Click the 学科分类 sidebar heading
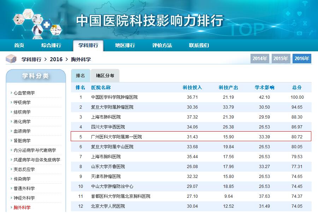 35,76
